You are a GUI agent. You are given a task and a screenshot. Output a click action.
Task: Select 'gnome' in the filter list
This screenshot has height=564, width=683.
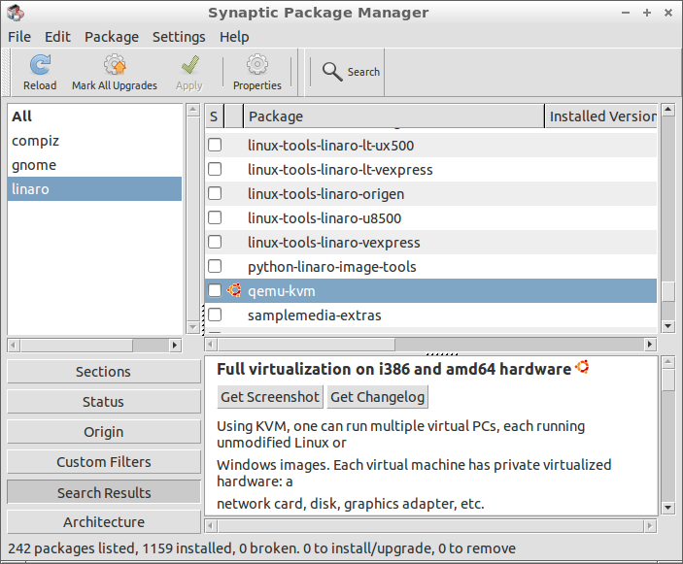94,165
